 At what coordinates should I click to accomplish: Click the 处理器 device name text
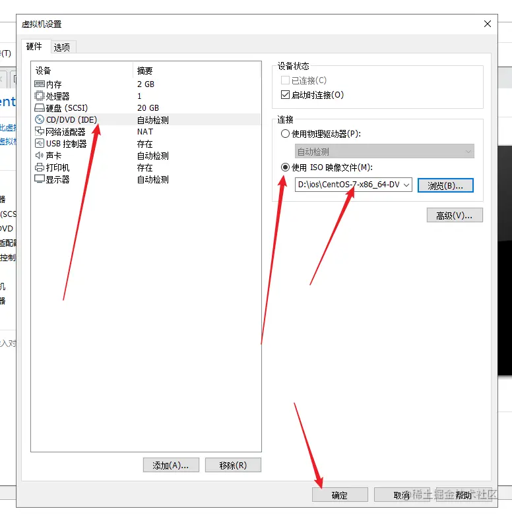click(x=57, y=96)
